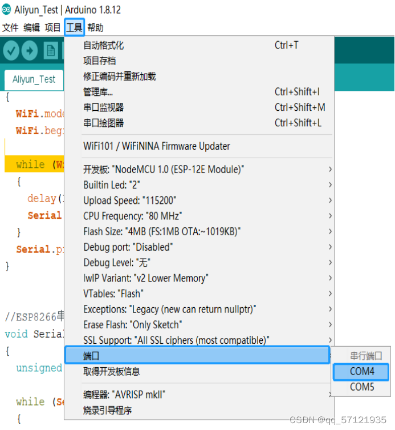This screenshot has height=430, width=395.
Task: Expand the CPU Frequency 80 MHz submenu
Action: [x=199, y=216]
